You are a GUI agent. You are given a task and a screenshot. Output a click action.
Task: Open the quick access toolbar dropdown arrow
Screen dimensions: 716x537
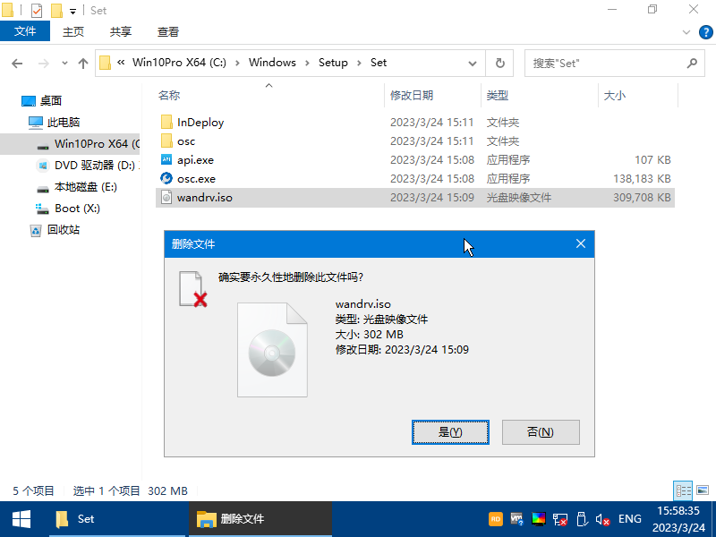72,11
